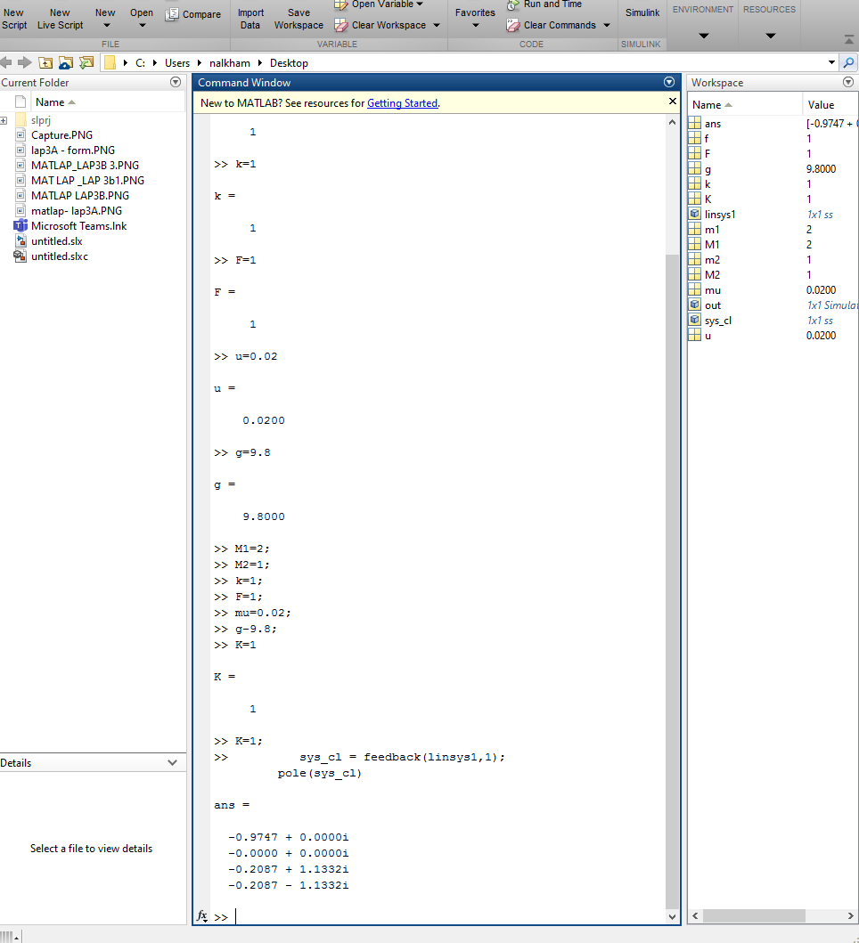859x943 pixels.
Task: Open the Clear Commands dropdown arrow
Action: point(607,25)
